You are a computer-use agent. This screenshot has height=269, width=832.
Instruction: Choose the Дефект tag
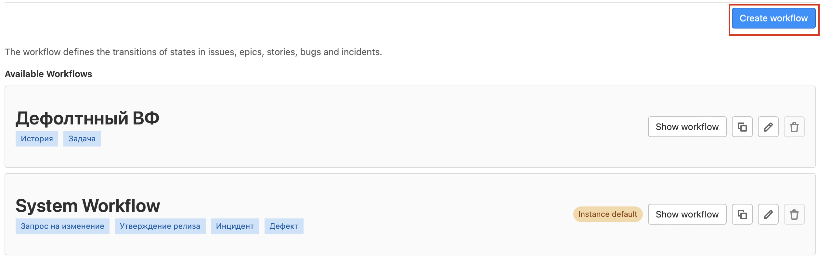[284, 226]
